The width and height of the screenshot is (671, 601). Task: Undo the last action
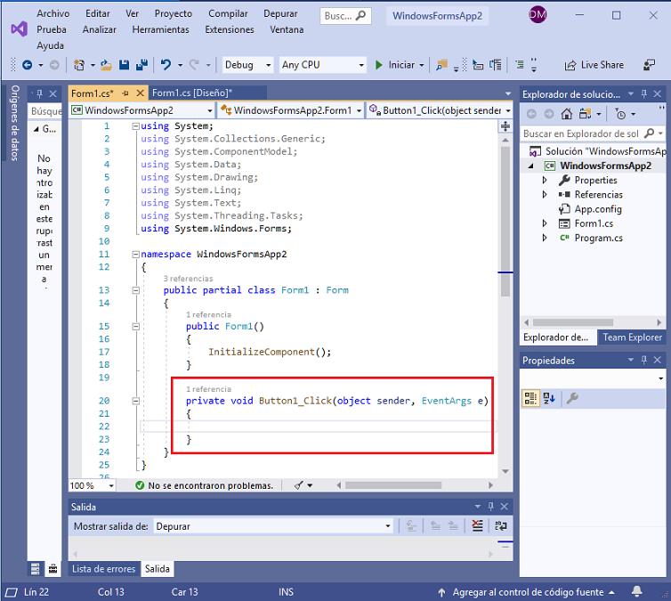click(166, 65)
